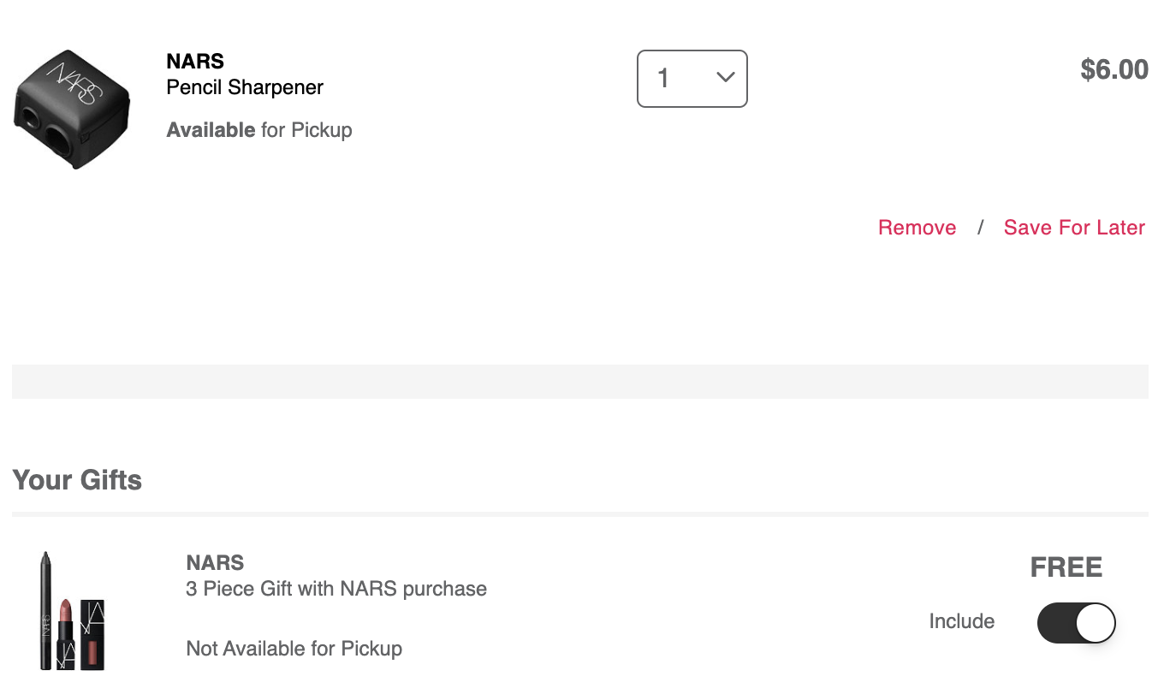Click the boxed lip product in gift image
The width and height of the screenshot is (1164, 700).
tap(92, 634)
